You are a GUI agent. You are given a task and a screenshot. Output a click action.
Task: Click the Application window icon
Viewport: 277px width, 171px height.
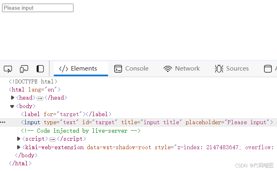(268, 69)
